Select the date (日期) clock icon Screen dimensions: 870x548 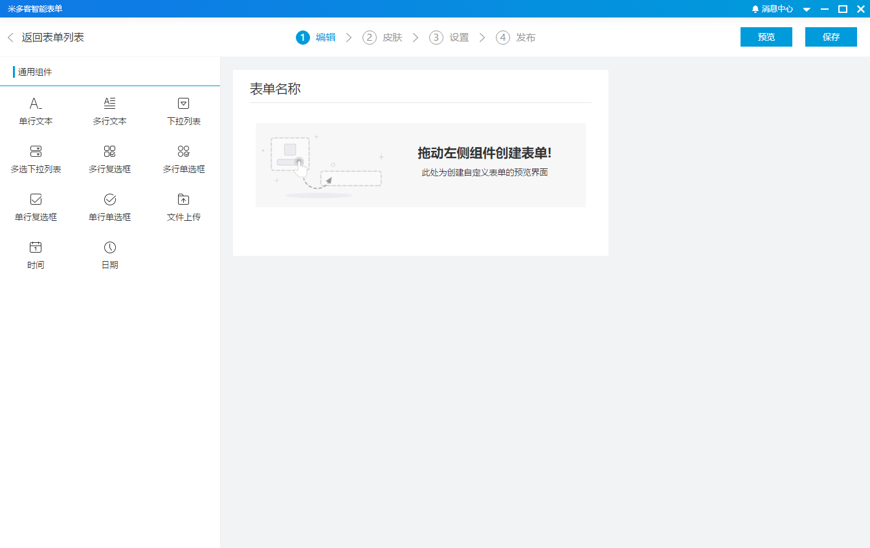109,247
